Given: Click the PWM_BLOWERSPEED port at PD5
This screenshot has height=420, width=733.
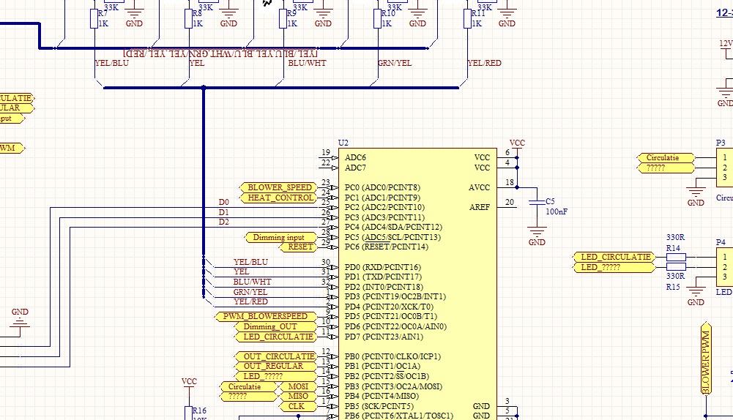Looking at the screenshot, I should coord(267,316).
